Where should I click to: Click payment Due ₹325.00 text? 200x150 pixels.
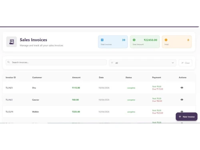(x=158, y=113)
